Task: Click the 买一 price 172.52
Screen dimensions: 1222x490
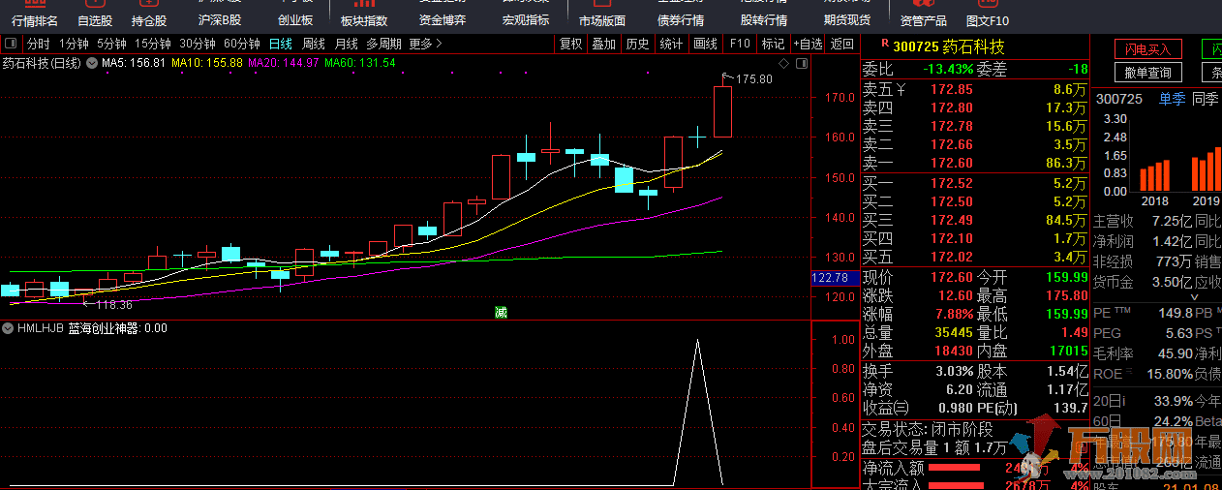Action: 951,183
